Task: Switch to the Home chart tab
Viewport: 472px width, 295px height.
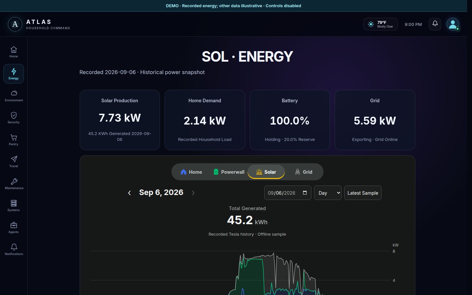Action: (191, 172)
